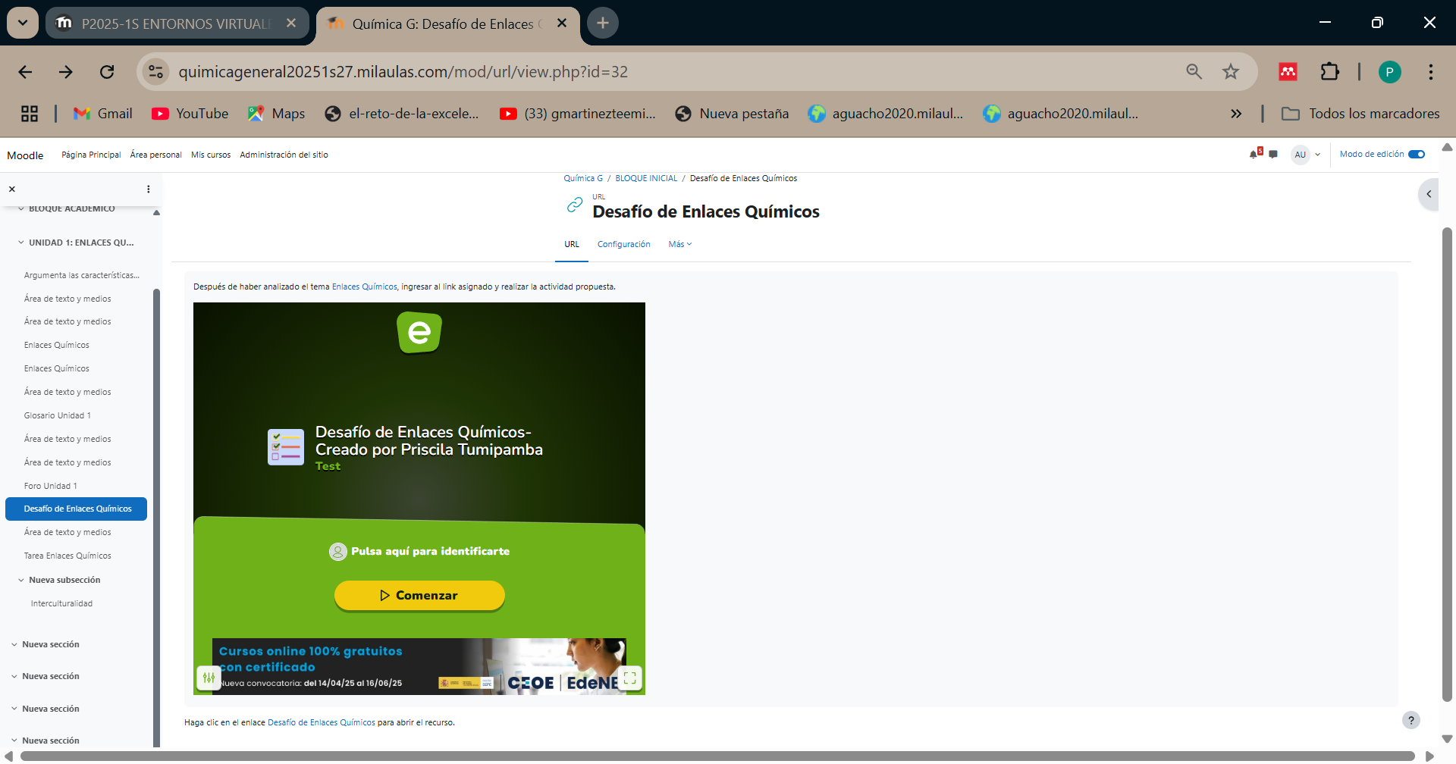This screenshot has height=764, width=1456.
Task: Open the Gmail bookmark
Action: [102, 114]
